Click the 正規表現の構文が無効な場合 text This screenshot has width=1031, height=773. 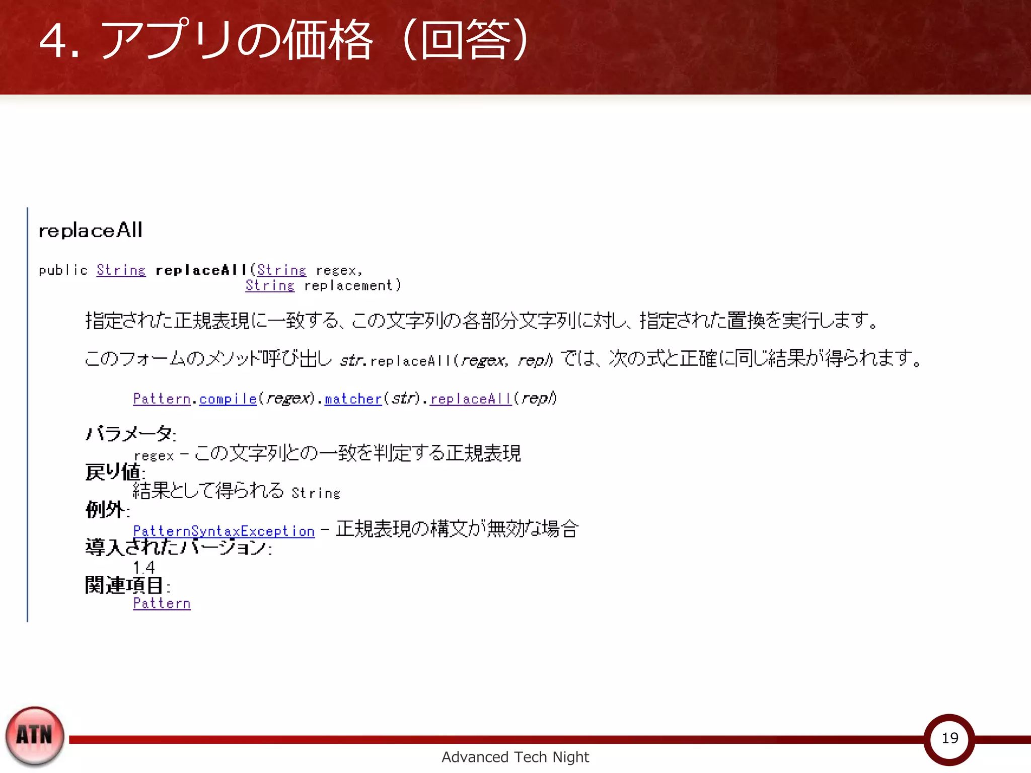pyautogui.click(x=457, y=529)
